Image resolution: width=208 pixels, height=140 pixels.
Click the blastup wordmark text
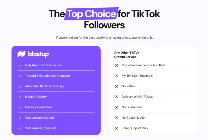38,54
